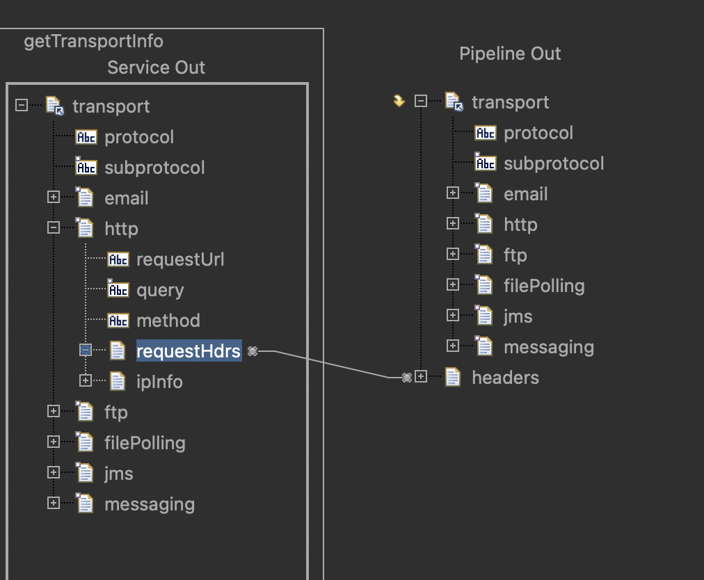This screenshot has width=704, height=580.
Task: Click the transport document reference icon in Service Out
Action: [x=54, y=106]
